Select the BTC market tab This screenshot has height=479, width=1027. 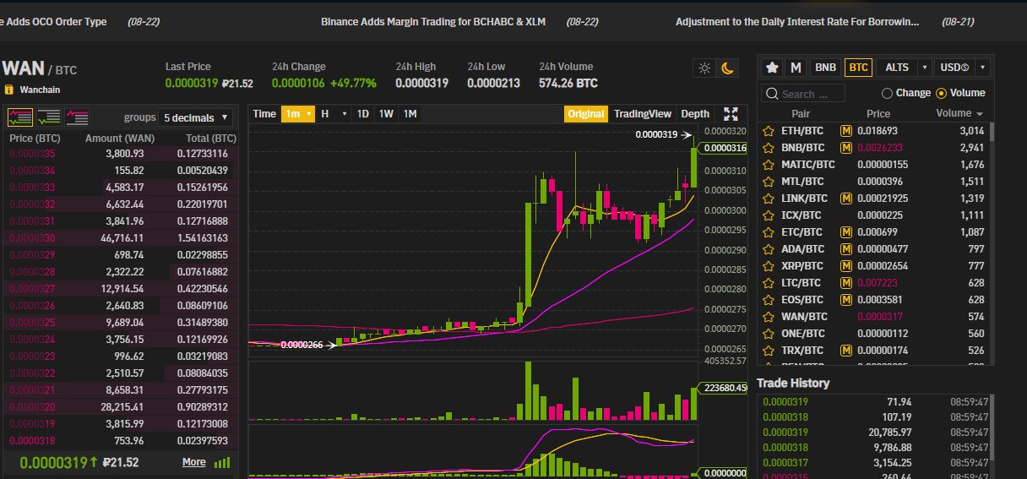[x=858, y=68]
